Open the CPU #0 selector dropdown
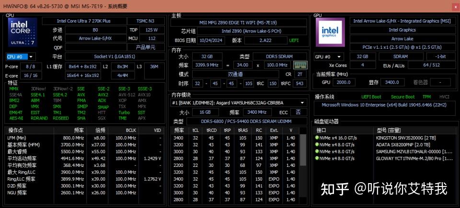The height and width of the screenshot is (208, 460). pyautogui.click(x=21, y=57)
